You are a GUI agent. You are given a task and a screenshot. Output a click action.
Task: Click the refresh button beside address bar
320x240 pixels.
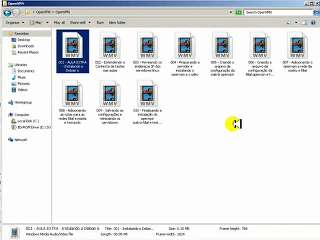coord(238,12)
